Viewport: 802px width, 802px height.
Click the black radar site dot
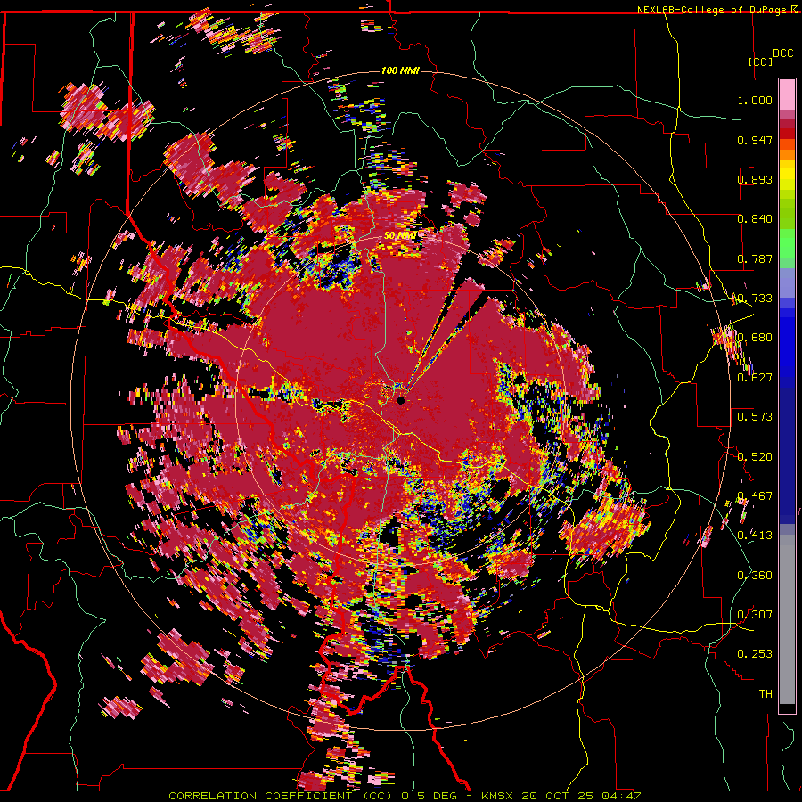(x=400, y=400)
